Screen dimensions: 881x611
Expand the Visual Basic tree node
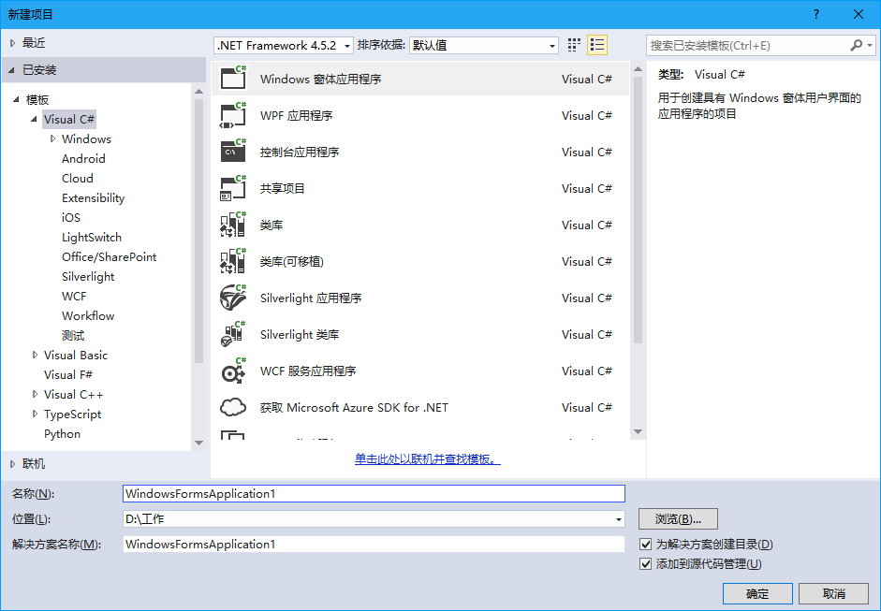coord(35,355)
